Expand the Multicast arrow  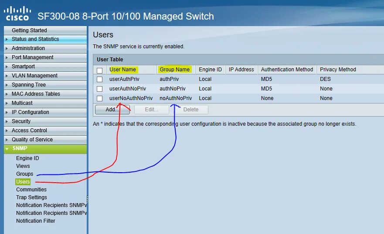(x=7, y=103)
